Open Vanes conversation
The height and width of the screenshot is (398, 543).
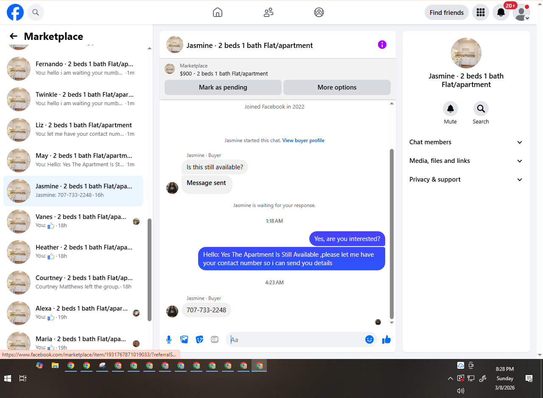pos(73,221)
